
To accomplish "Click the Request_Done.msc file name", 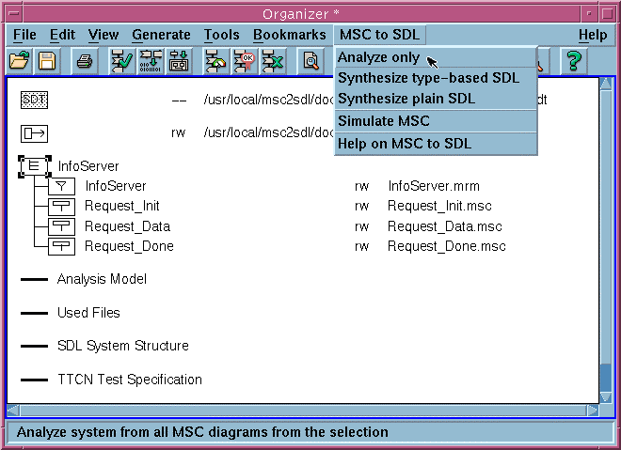I will tap(447, 246).
